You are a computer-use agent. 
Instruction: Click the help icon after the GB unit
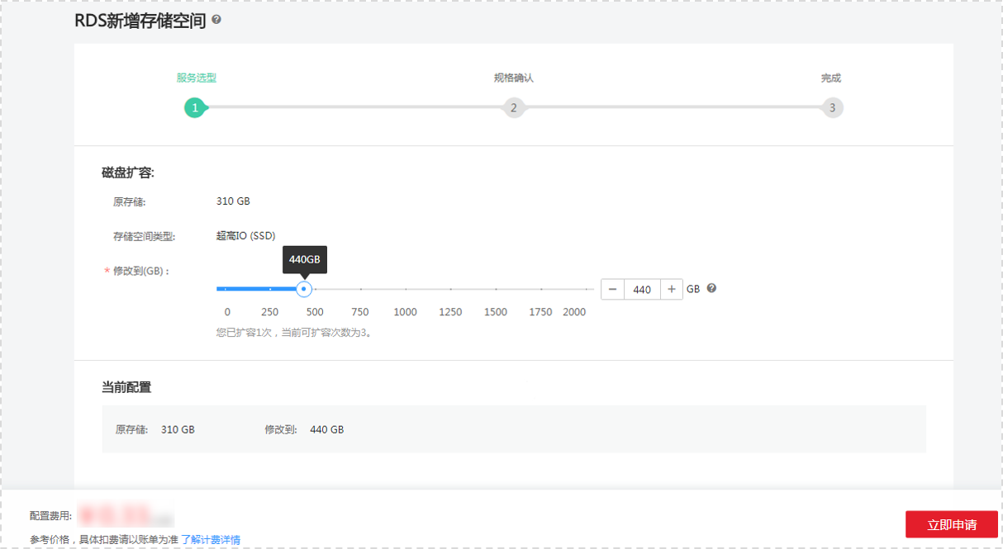tap(711, 289)
